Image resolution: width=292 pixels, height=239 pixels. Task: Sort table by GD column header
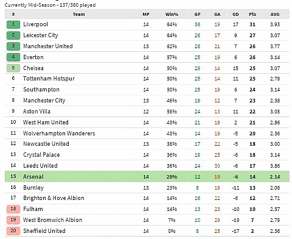tap(235, 14)
